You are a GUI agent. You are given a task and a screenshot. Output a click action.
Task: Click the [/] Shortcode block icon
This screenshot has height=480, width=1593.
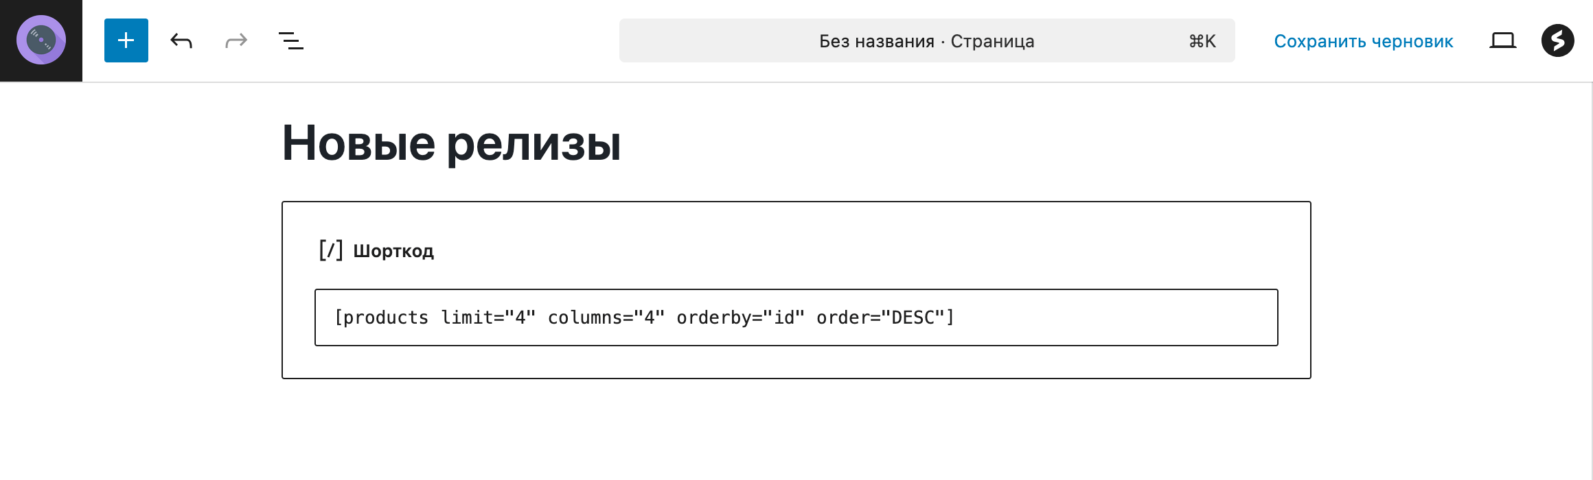(x=331, y=250)
